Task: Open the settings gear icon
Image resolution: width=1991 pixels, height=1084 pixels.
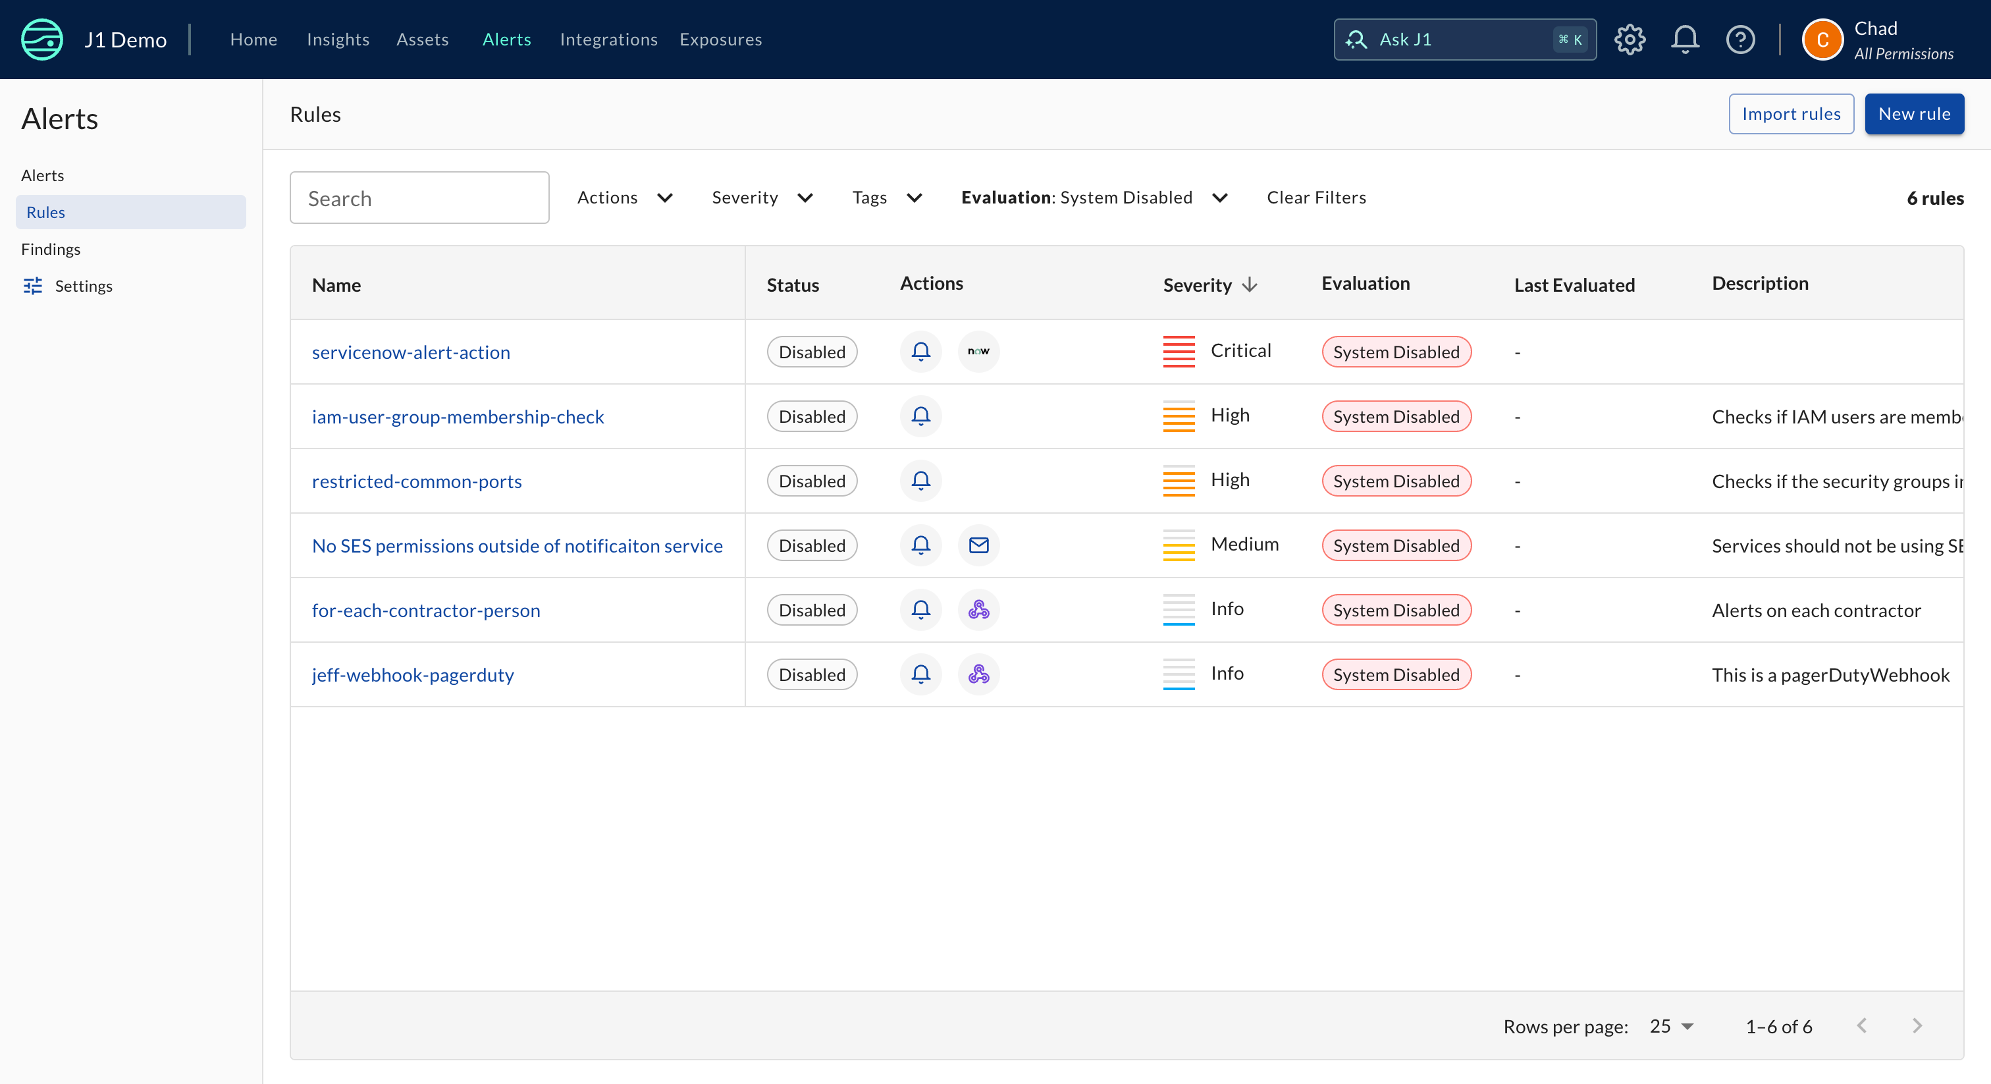Action: pyautogui.click(x=1630, y=40)
